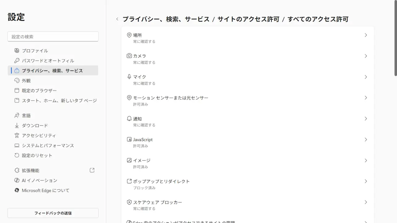Click the shield icon beside スケアウェア ブロッカー
This screenshot has height=223, width=397.
click(x=129, y=202)
